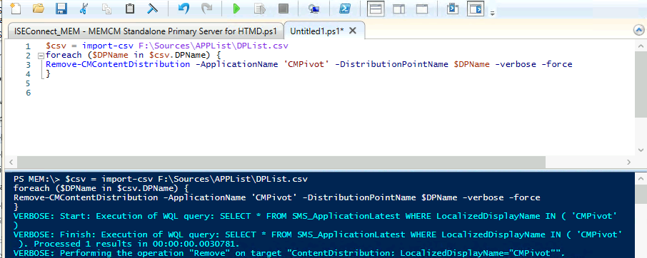Screen dimensions: 647x258
Task: Switch to ISEConnect_MEM script tab
Action: (146, 31)
